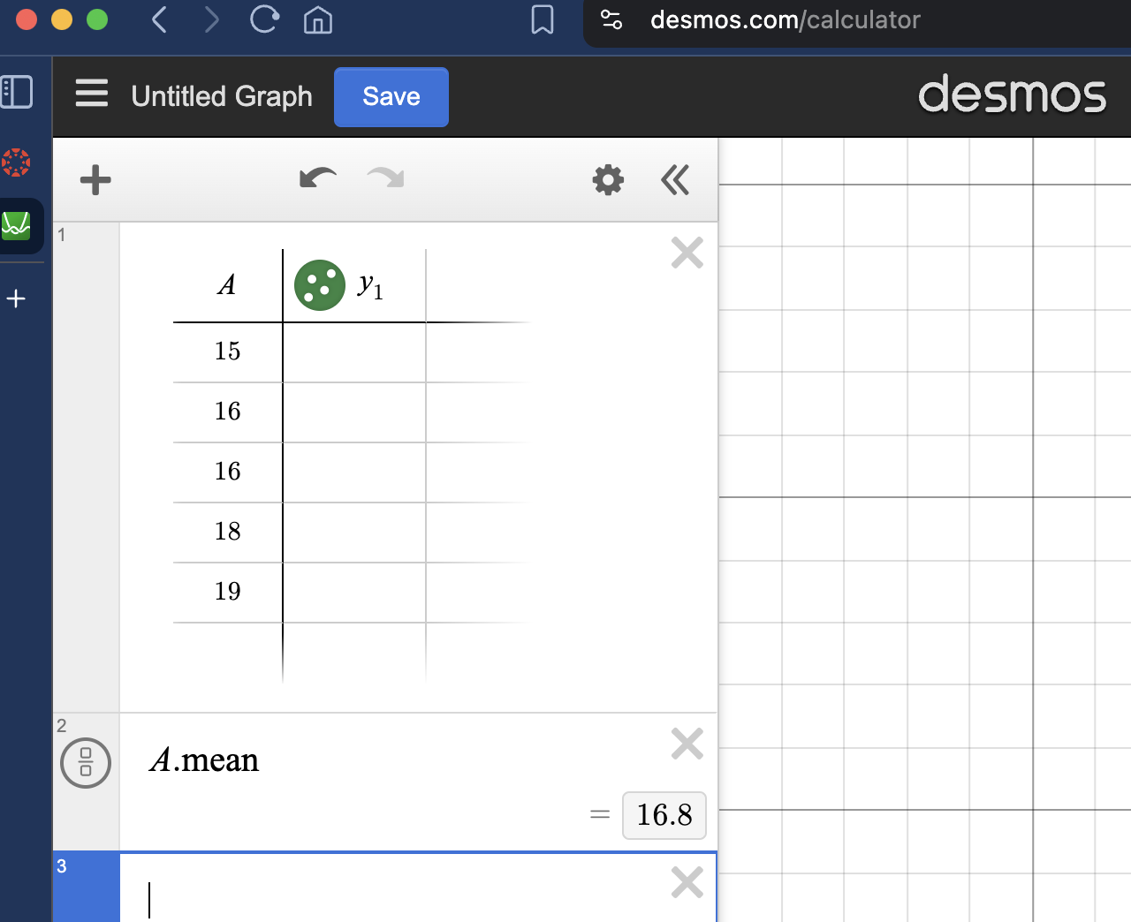Click the undo arrow
Screen dimensions: 1131x922
pos(317,179)
